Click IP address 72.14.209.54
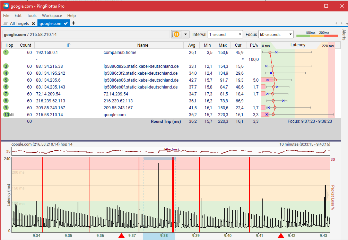This screenshot has width=348, height=240. coord(48,94)
